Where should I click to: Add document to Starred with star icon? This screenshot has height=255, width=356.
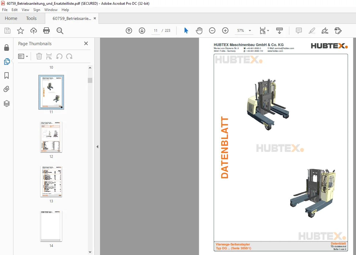(21, 31)
